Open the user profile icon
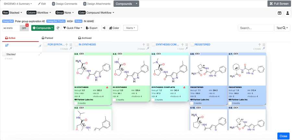Screen dimensions: 292x140 coord(287,13)
